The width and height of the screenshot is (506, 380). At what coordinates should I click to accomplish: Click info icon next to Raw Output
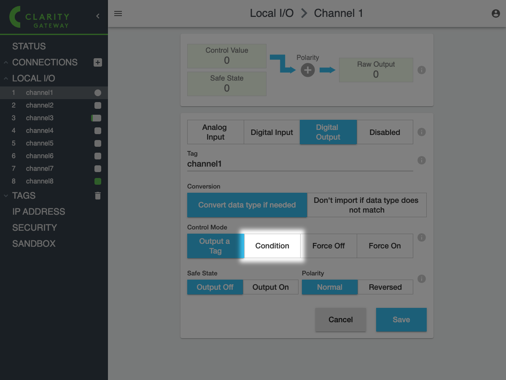(x=421, y=70)
